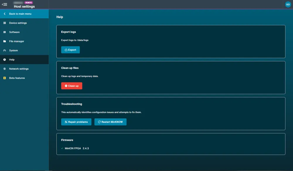293x171 pixels.
Task: Click the File manager folder icon
Action: point(5,41)
